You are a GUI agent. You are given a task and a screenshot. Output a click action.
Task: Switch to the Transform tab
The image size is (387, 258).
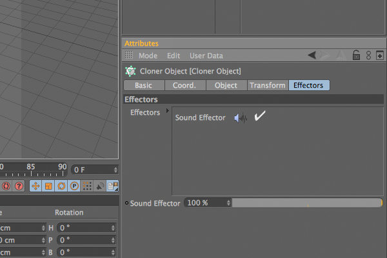(268, 85)
